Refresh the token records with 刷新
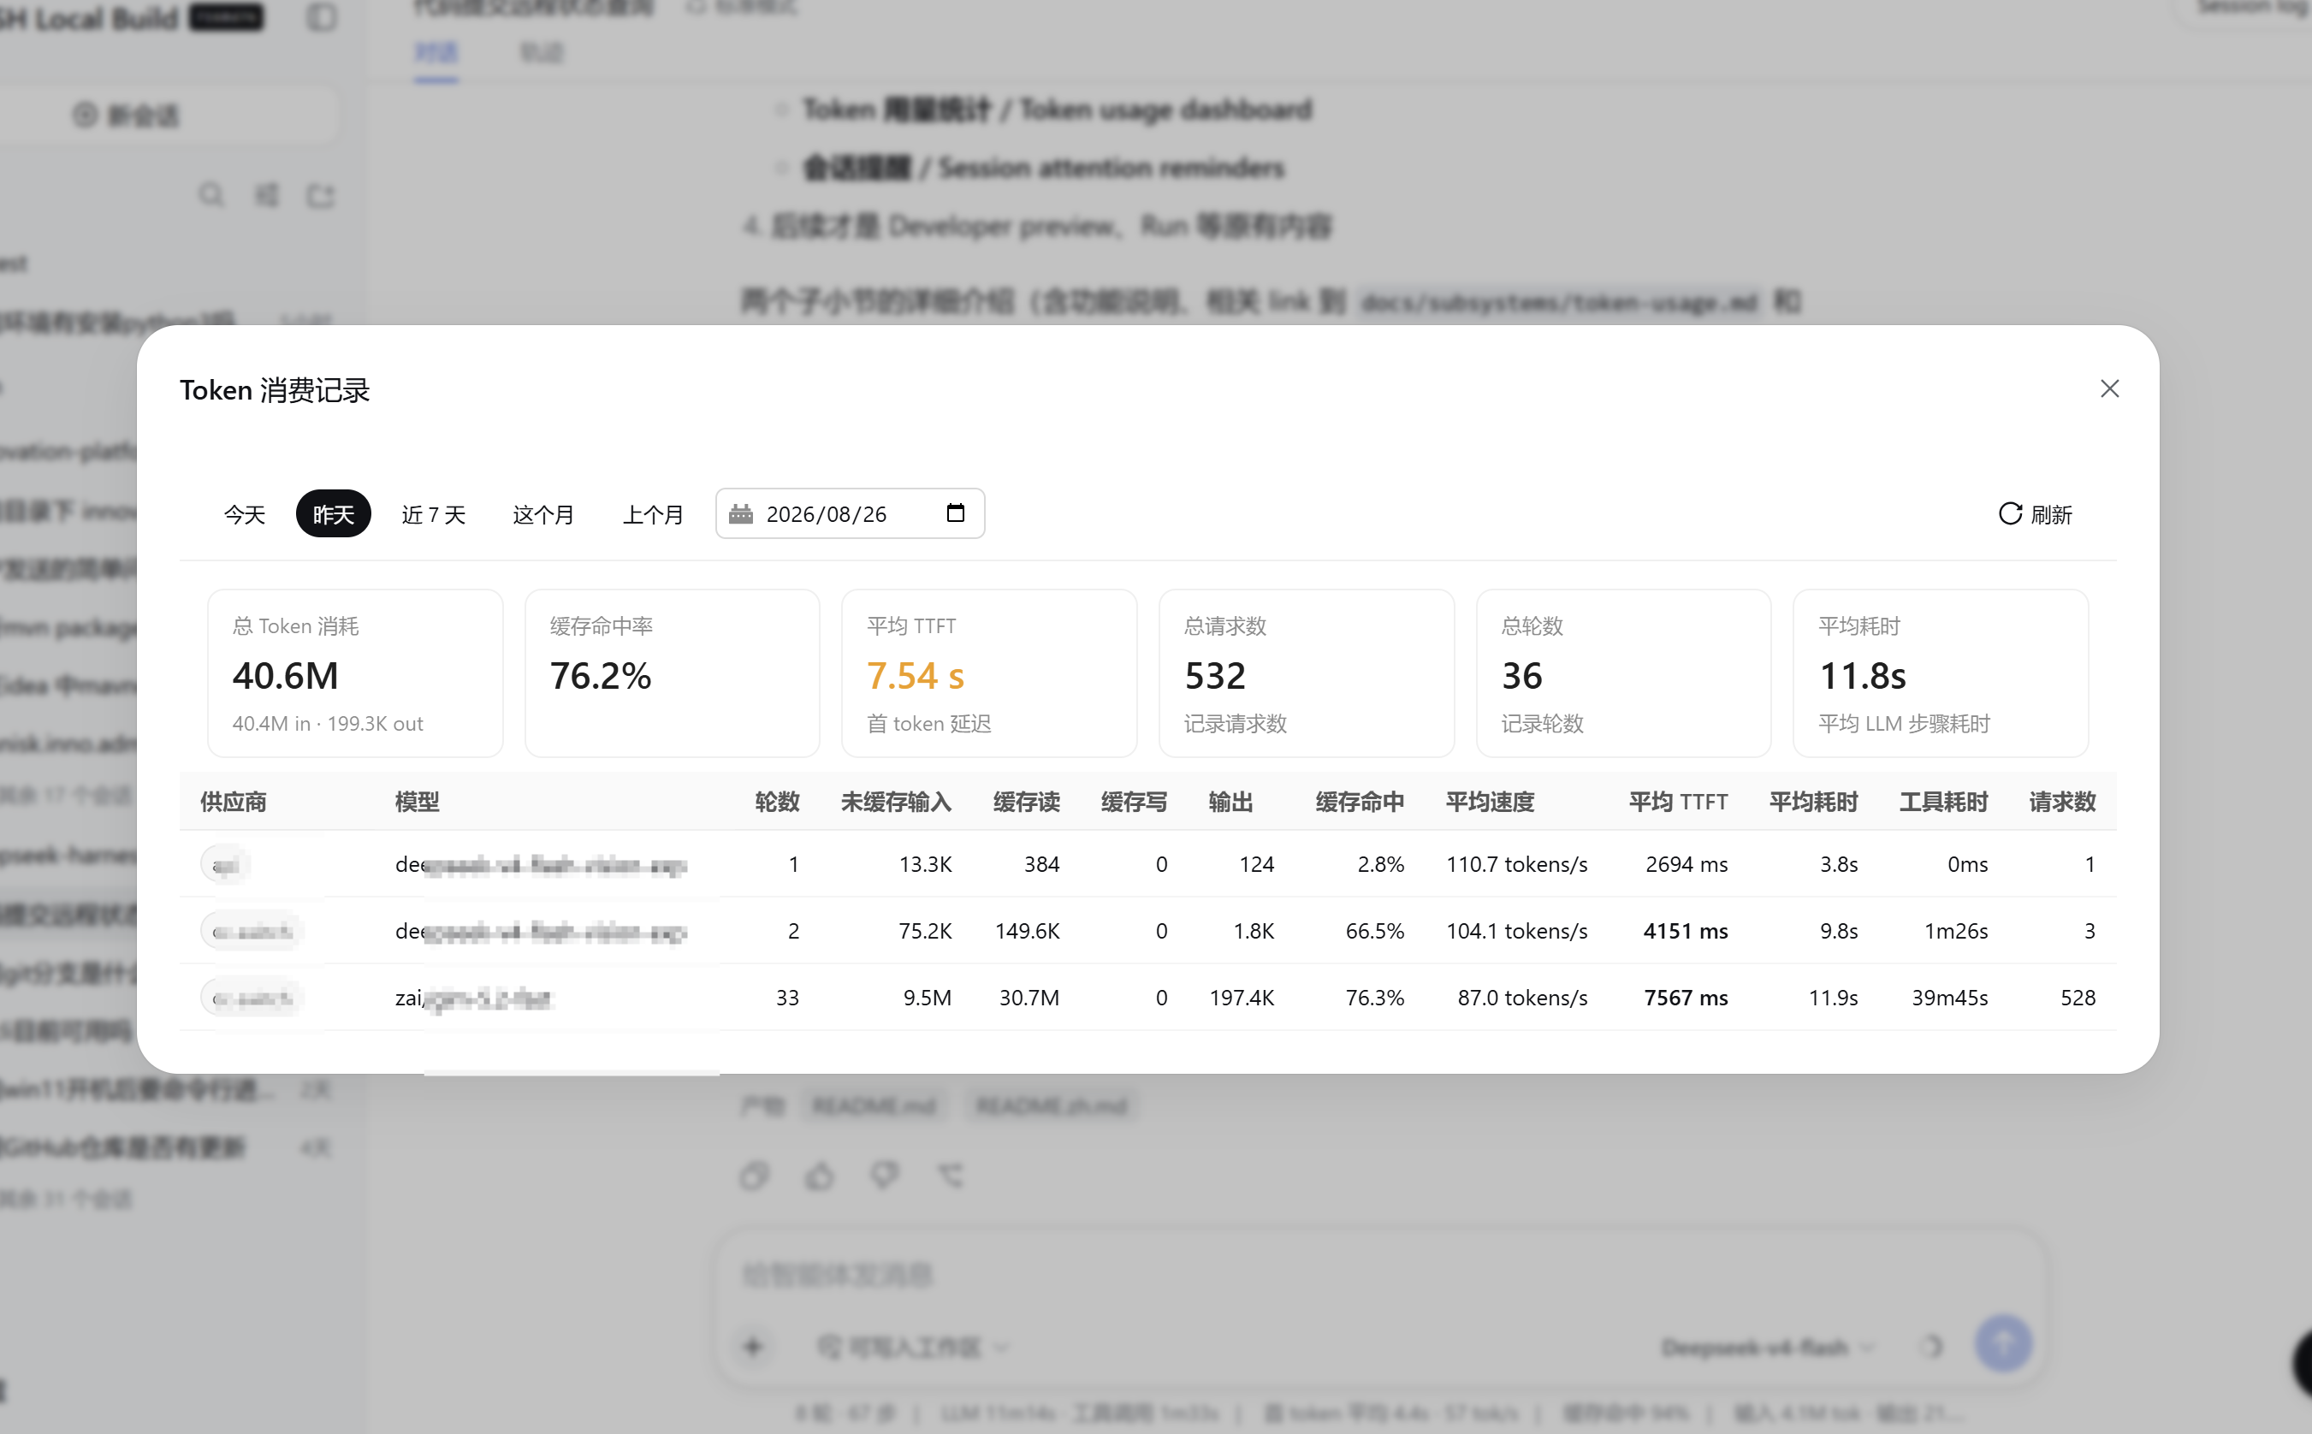Screen dimensions: 2312x1434 (2035, 514)
